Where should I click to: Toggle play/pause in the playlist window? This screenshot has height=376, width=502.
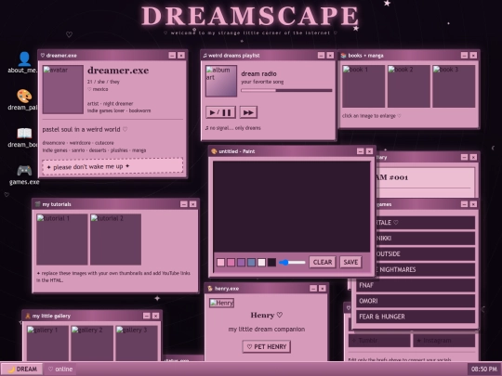tap(220, 112)
